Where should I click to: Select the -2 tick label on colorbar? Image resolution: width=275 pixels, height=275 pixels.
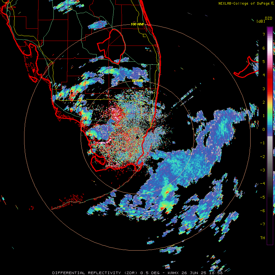(x=262, y=157)
